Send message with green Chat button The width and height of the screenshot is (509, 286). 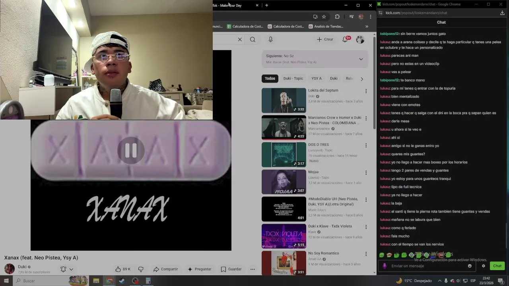(497, 266)
